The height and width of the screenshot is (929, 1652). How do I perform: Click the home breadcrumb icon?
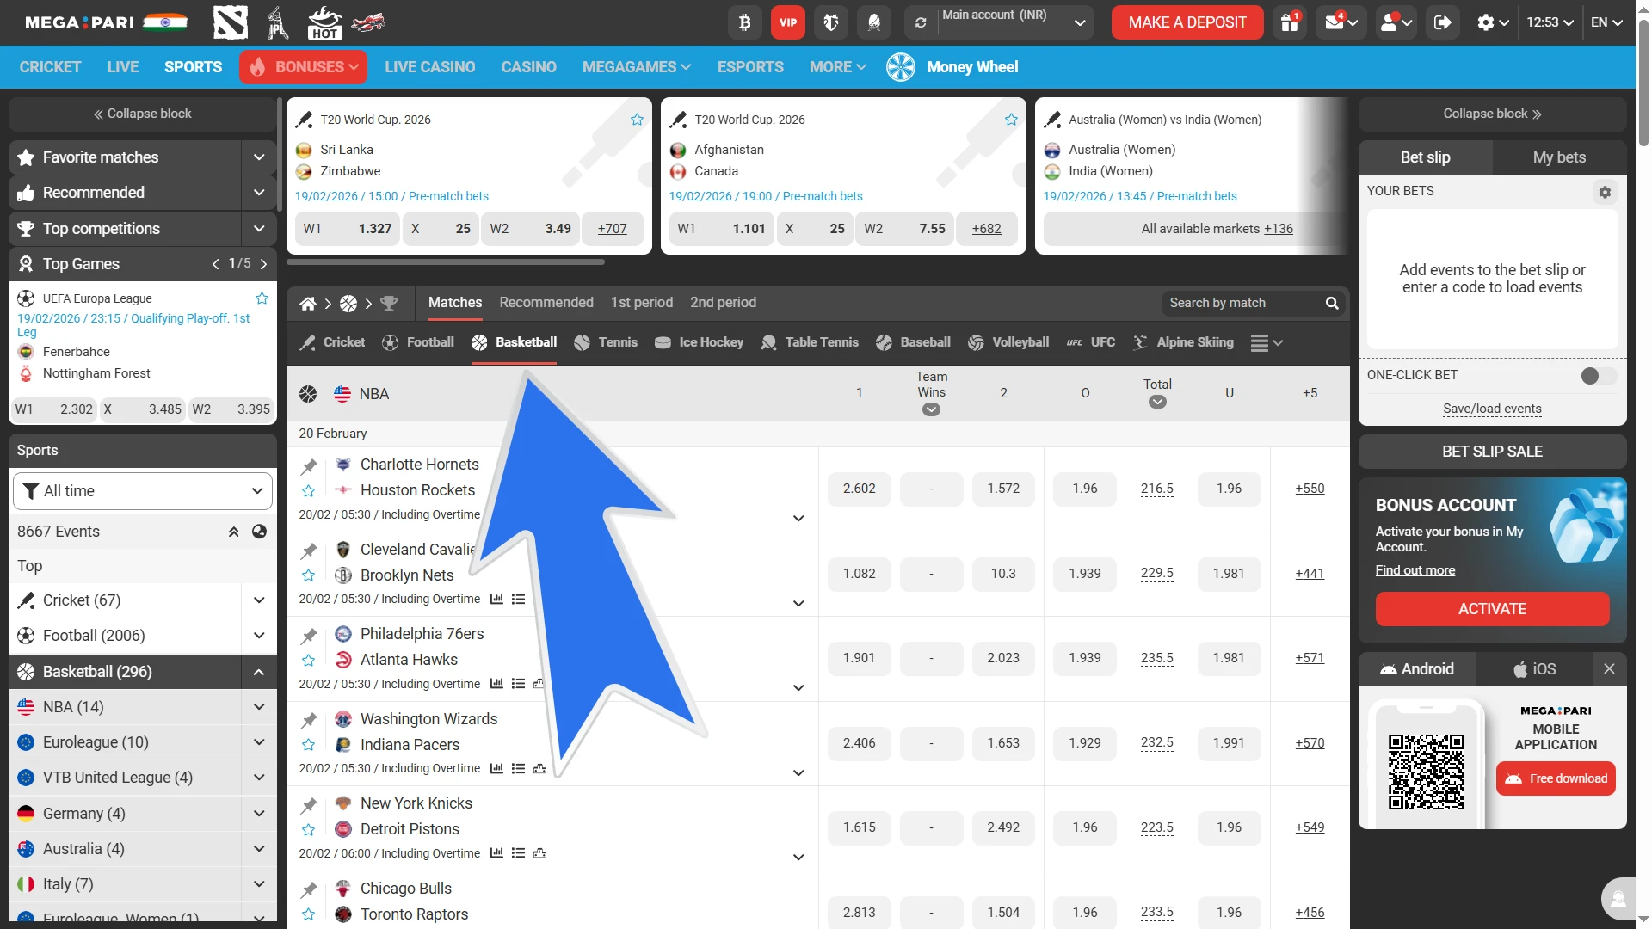point(307,304)
